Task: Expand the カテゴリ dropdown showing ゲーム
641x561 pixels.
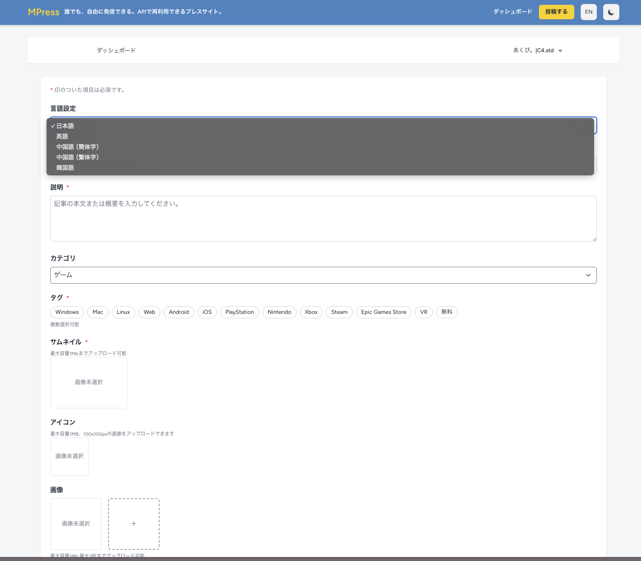Action: [323, 275]
